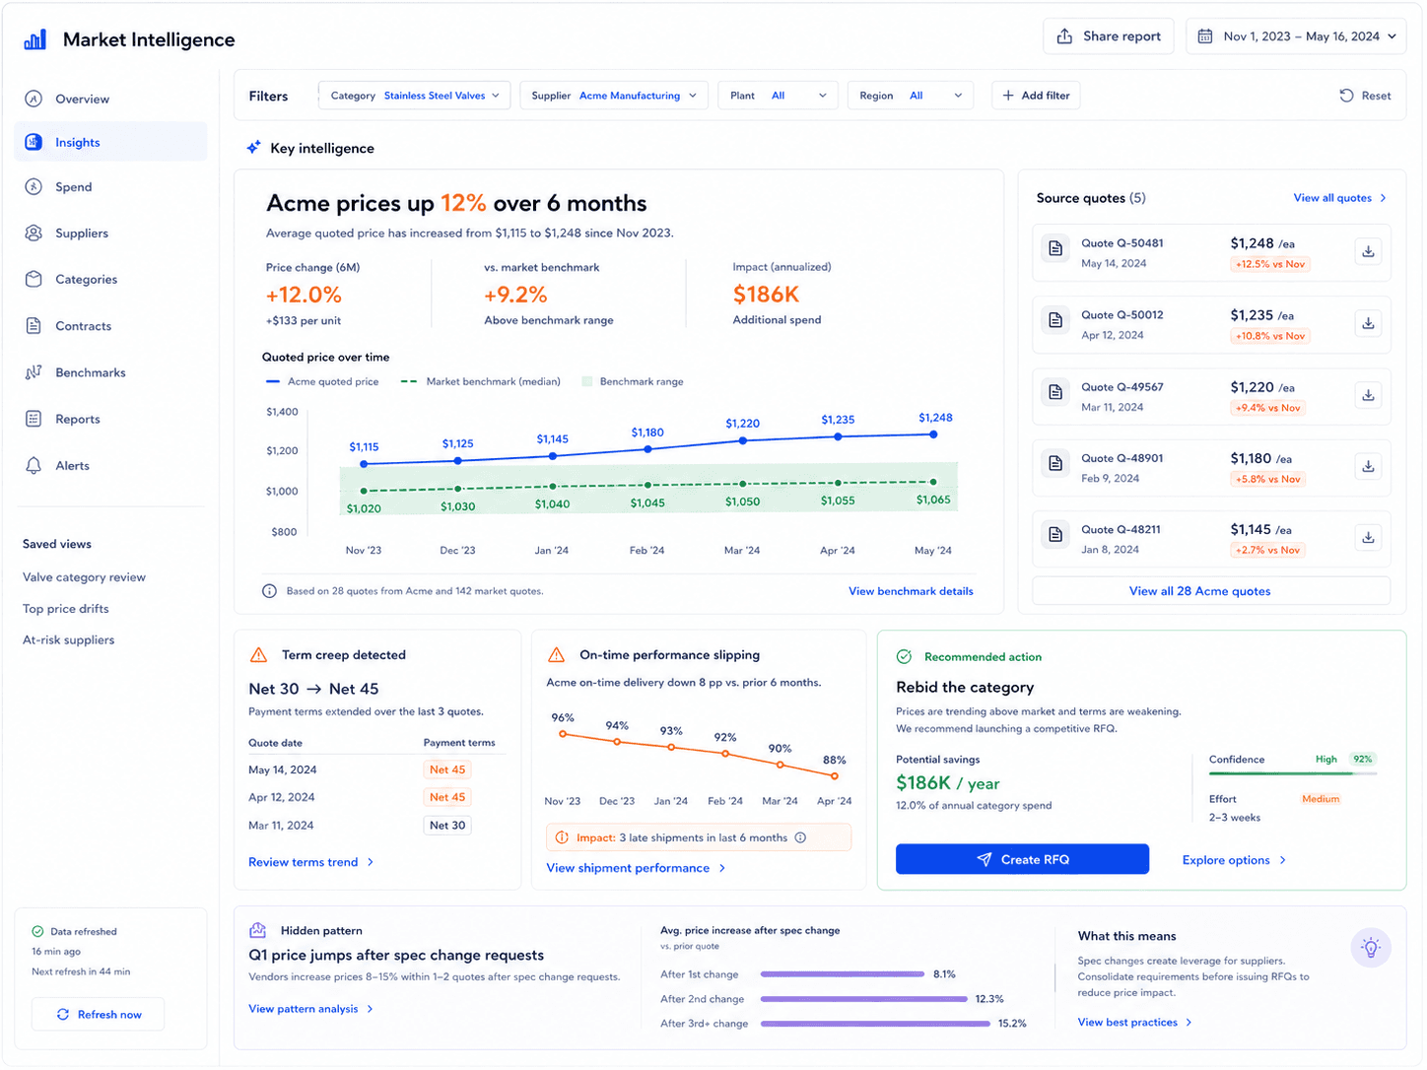Click the Recommended action checkmark icon
1427x1070 pixels.
(904, 656)
